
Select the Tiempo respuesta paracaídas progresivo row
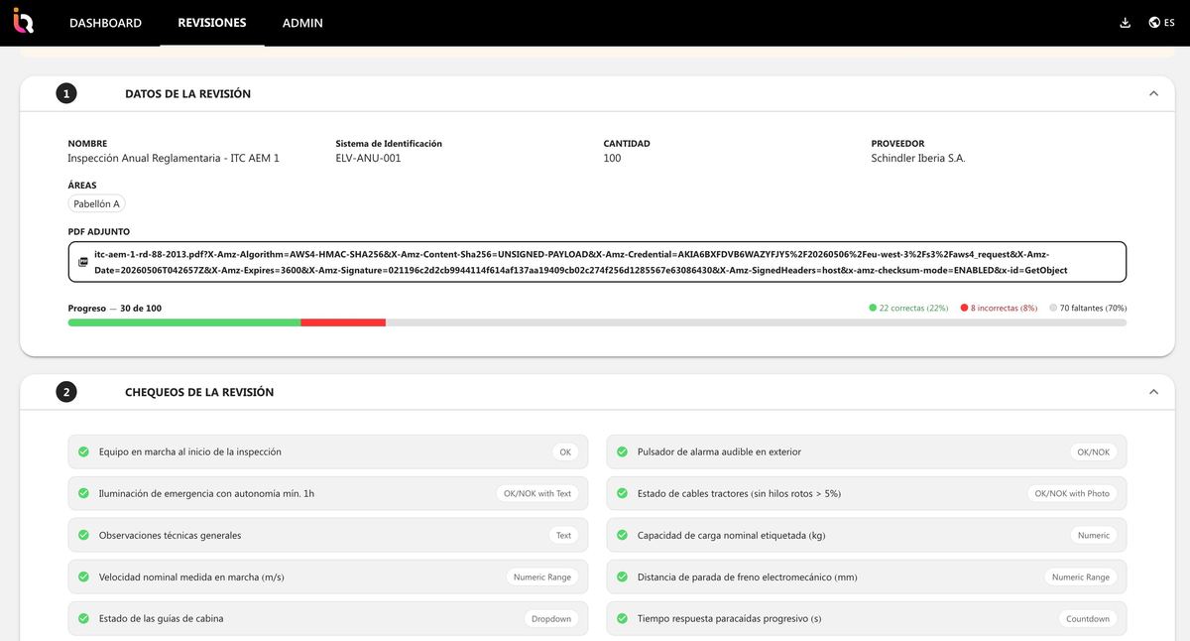click(867, 619)
